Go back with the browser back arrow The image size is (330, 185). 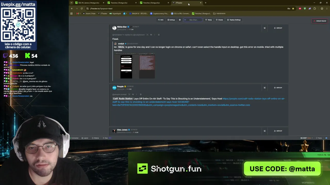coord(72,8)
